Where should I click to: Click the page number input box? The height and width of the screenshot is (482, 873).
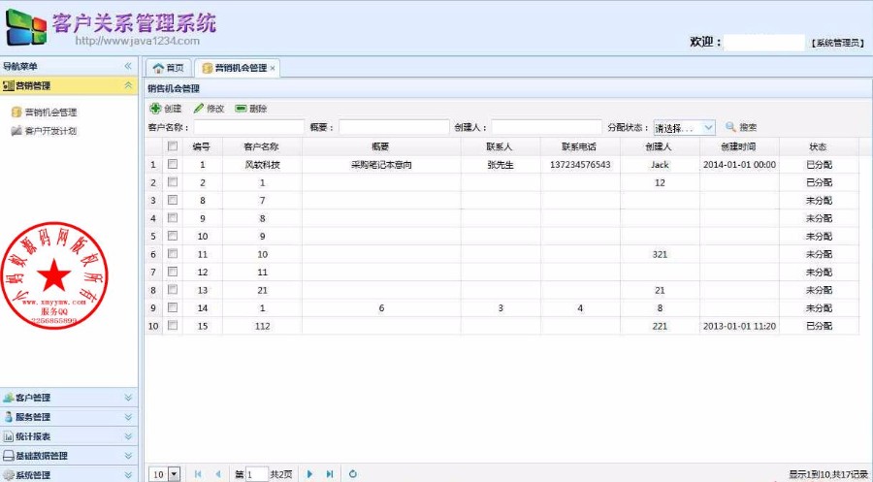[257, 474]
